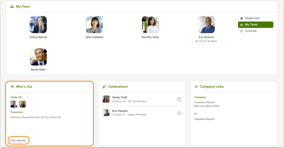
Task: Click the Who's Out header icon
Action: (x=12, y=87)
